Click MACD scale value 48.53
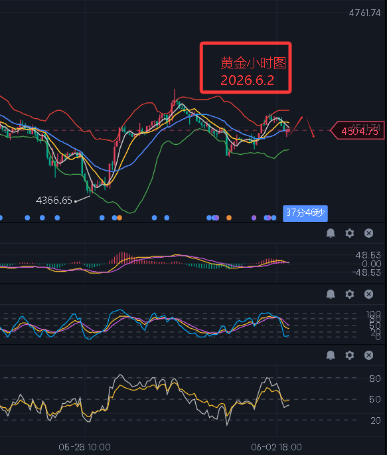The image size is (387, 455). click(x=368, y=255)
